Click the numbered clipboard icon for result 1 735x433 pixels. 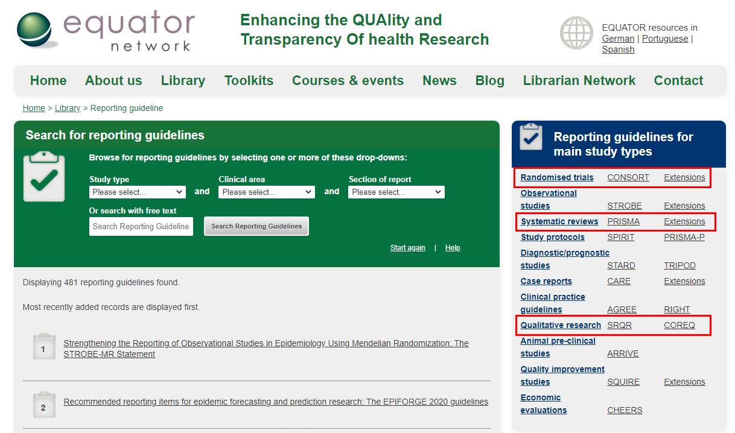43,347
